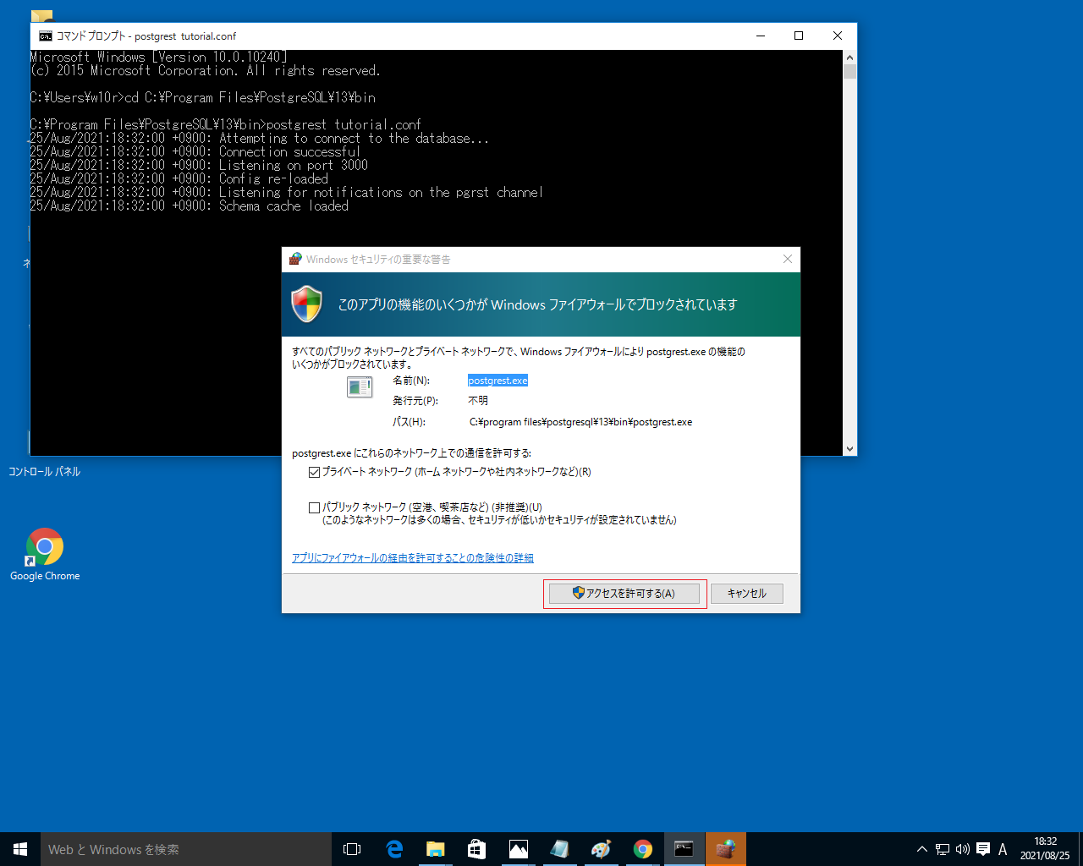Open the Store app from taskbar
Image resolution: width=1083 pixels, height=866 pixels.
click(x=477, y=849)
